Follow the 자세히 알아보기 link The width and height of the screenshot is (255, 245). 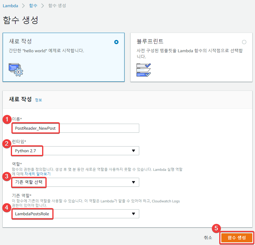point(38,174)
